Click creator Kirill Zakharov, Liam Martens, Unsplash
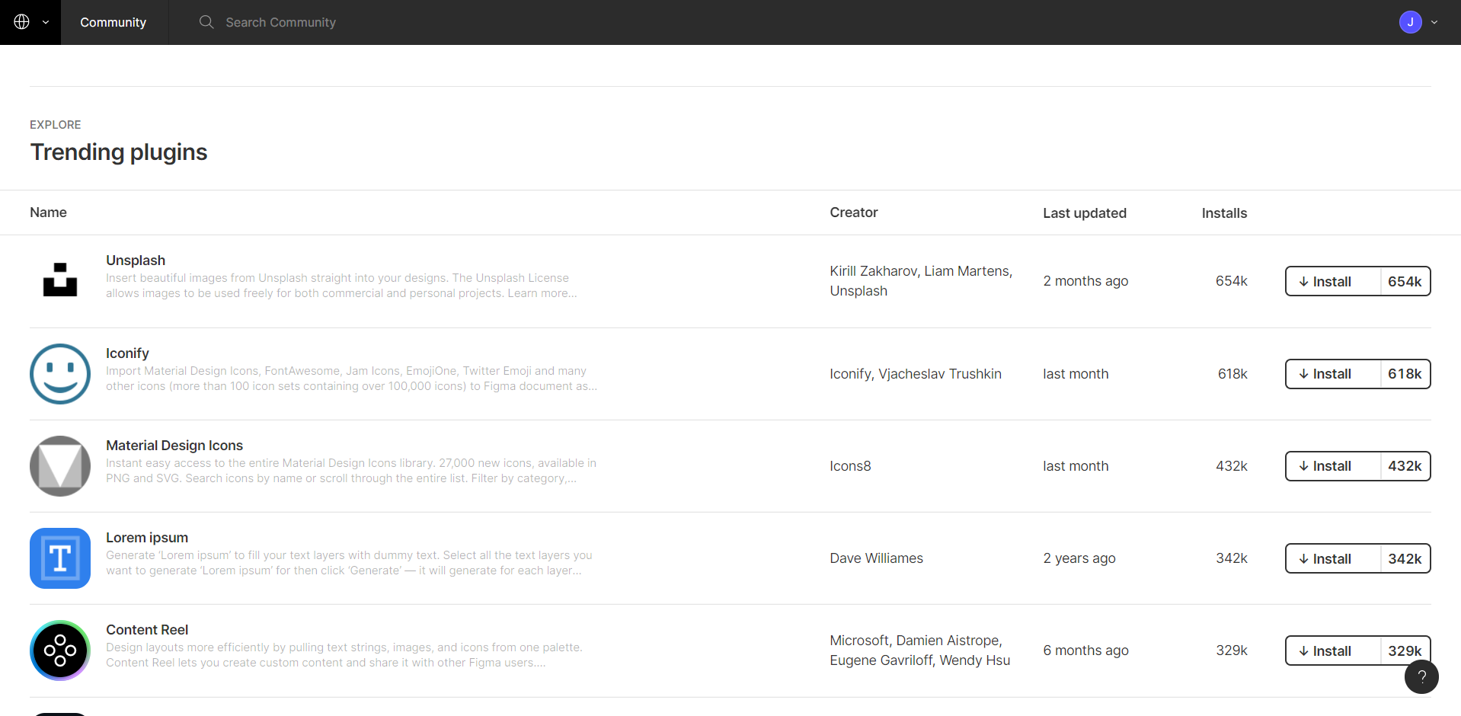Screen dimensions: 1461x716 click(x=921, y=281)
